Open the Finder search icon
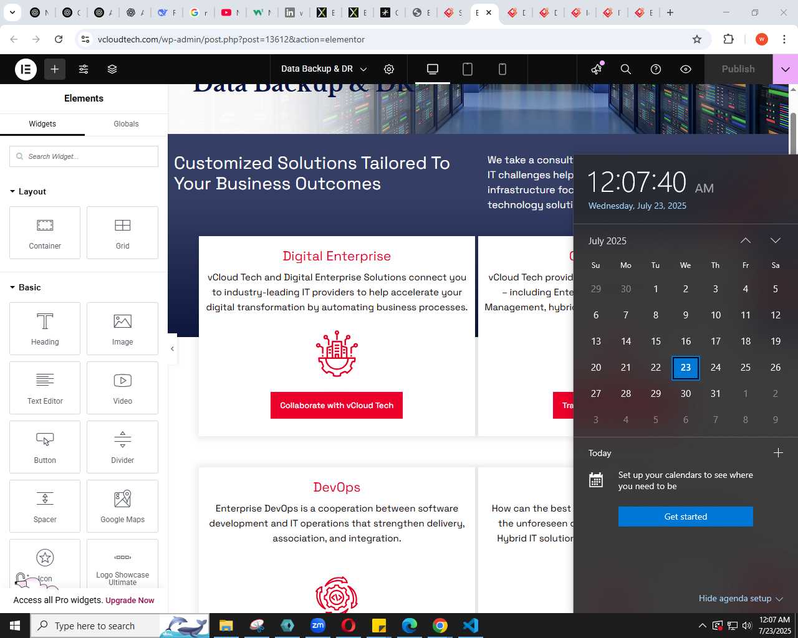This screenshot has width=798, height=638. tap(626, 69)
